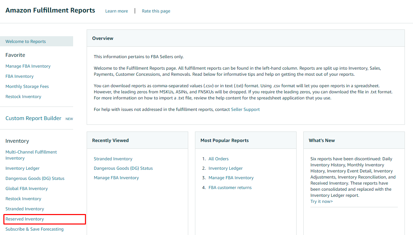Select Welcome to Reports in sidebar

(x=37, y=41)
